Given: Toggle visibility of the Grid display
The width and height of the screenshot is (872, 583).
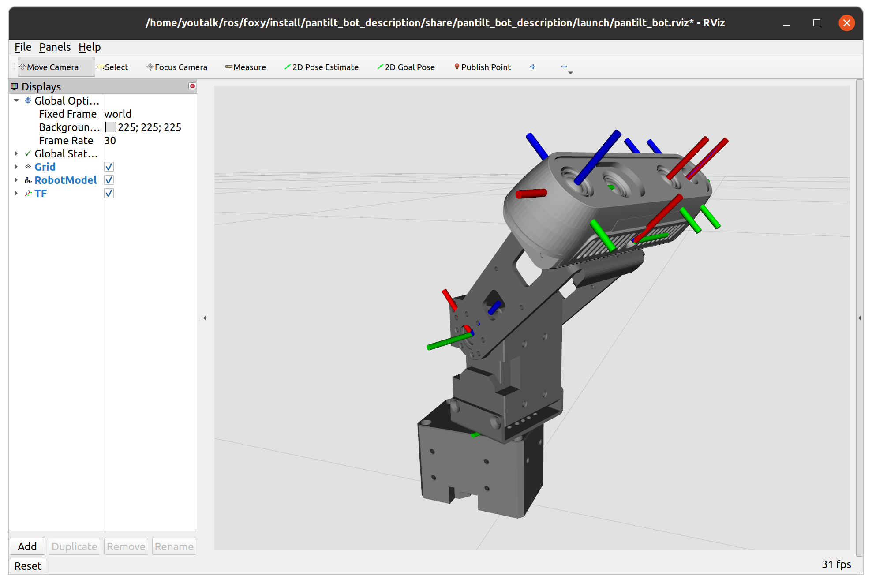Looking at the screenshot, I should (109, 167).
